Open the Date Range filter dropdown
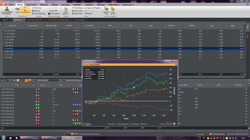 [78, 8]
